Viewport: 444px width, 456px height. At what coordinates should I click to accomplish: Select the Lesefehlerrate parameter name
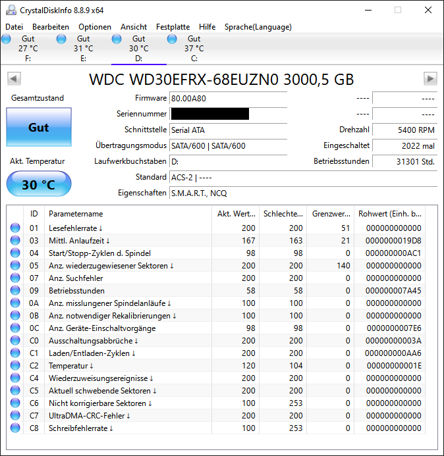(75, 228)
